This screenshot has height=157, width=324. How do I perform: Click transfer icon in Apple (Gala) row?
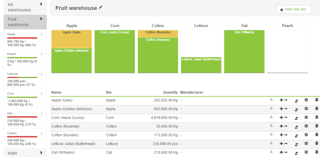(296, 100)
